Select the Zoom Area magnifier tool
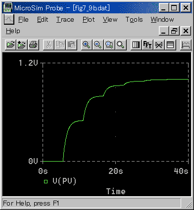The image size is (194, 210). (x=109, y=44)
